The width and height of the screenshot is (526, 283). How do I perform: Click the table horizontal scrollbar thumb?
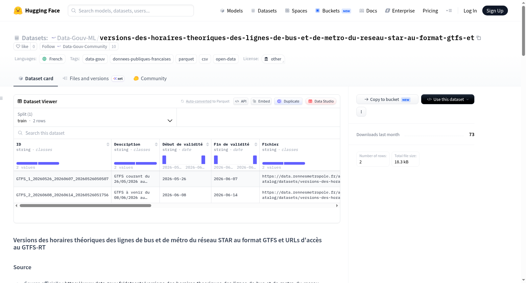(85, 205)
